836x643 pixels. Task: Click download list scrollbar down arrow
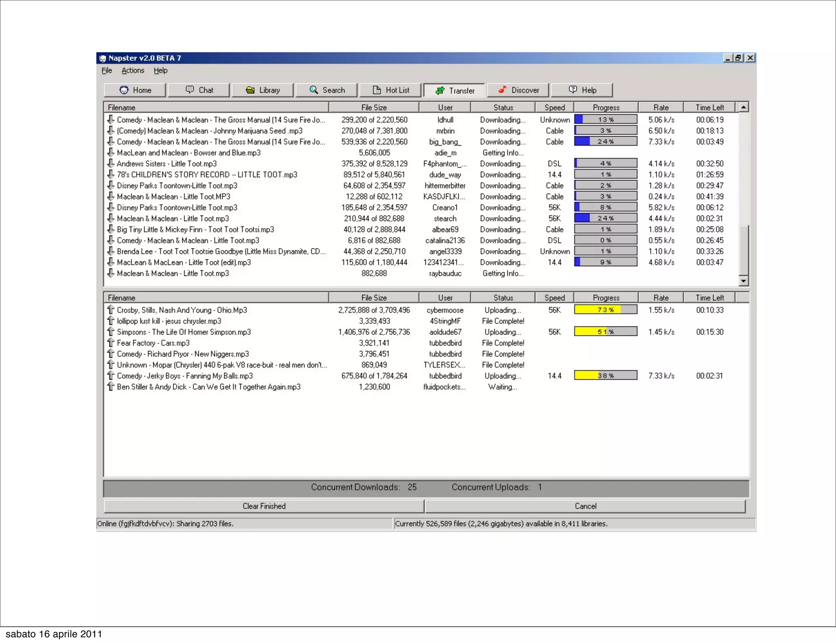(x=743, y=281)
